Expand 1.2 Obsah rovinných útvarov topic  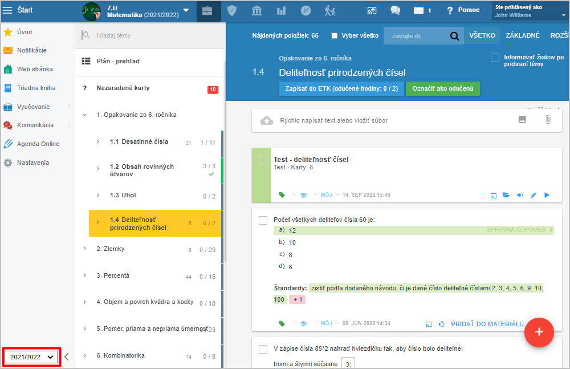pos(98,168)
